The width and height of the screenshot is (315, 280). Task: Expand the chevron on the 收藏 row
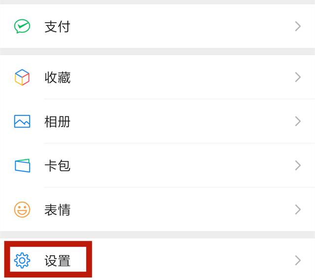point(298,77)
